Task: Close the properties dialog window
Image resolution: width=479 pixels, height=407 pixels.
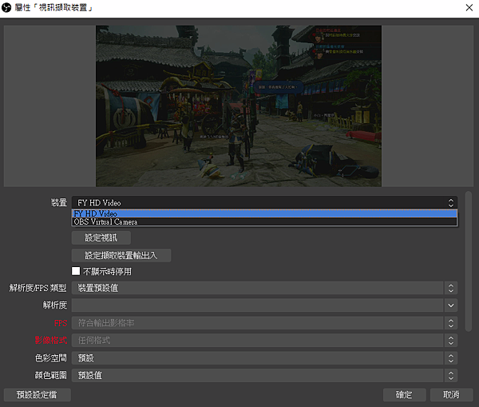Action: [469, 7]
